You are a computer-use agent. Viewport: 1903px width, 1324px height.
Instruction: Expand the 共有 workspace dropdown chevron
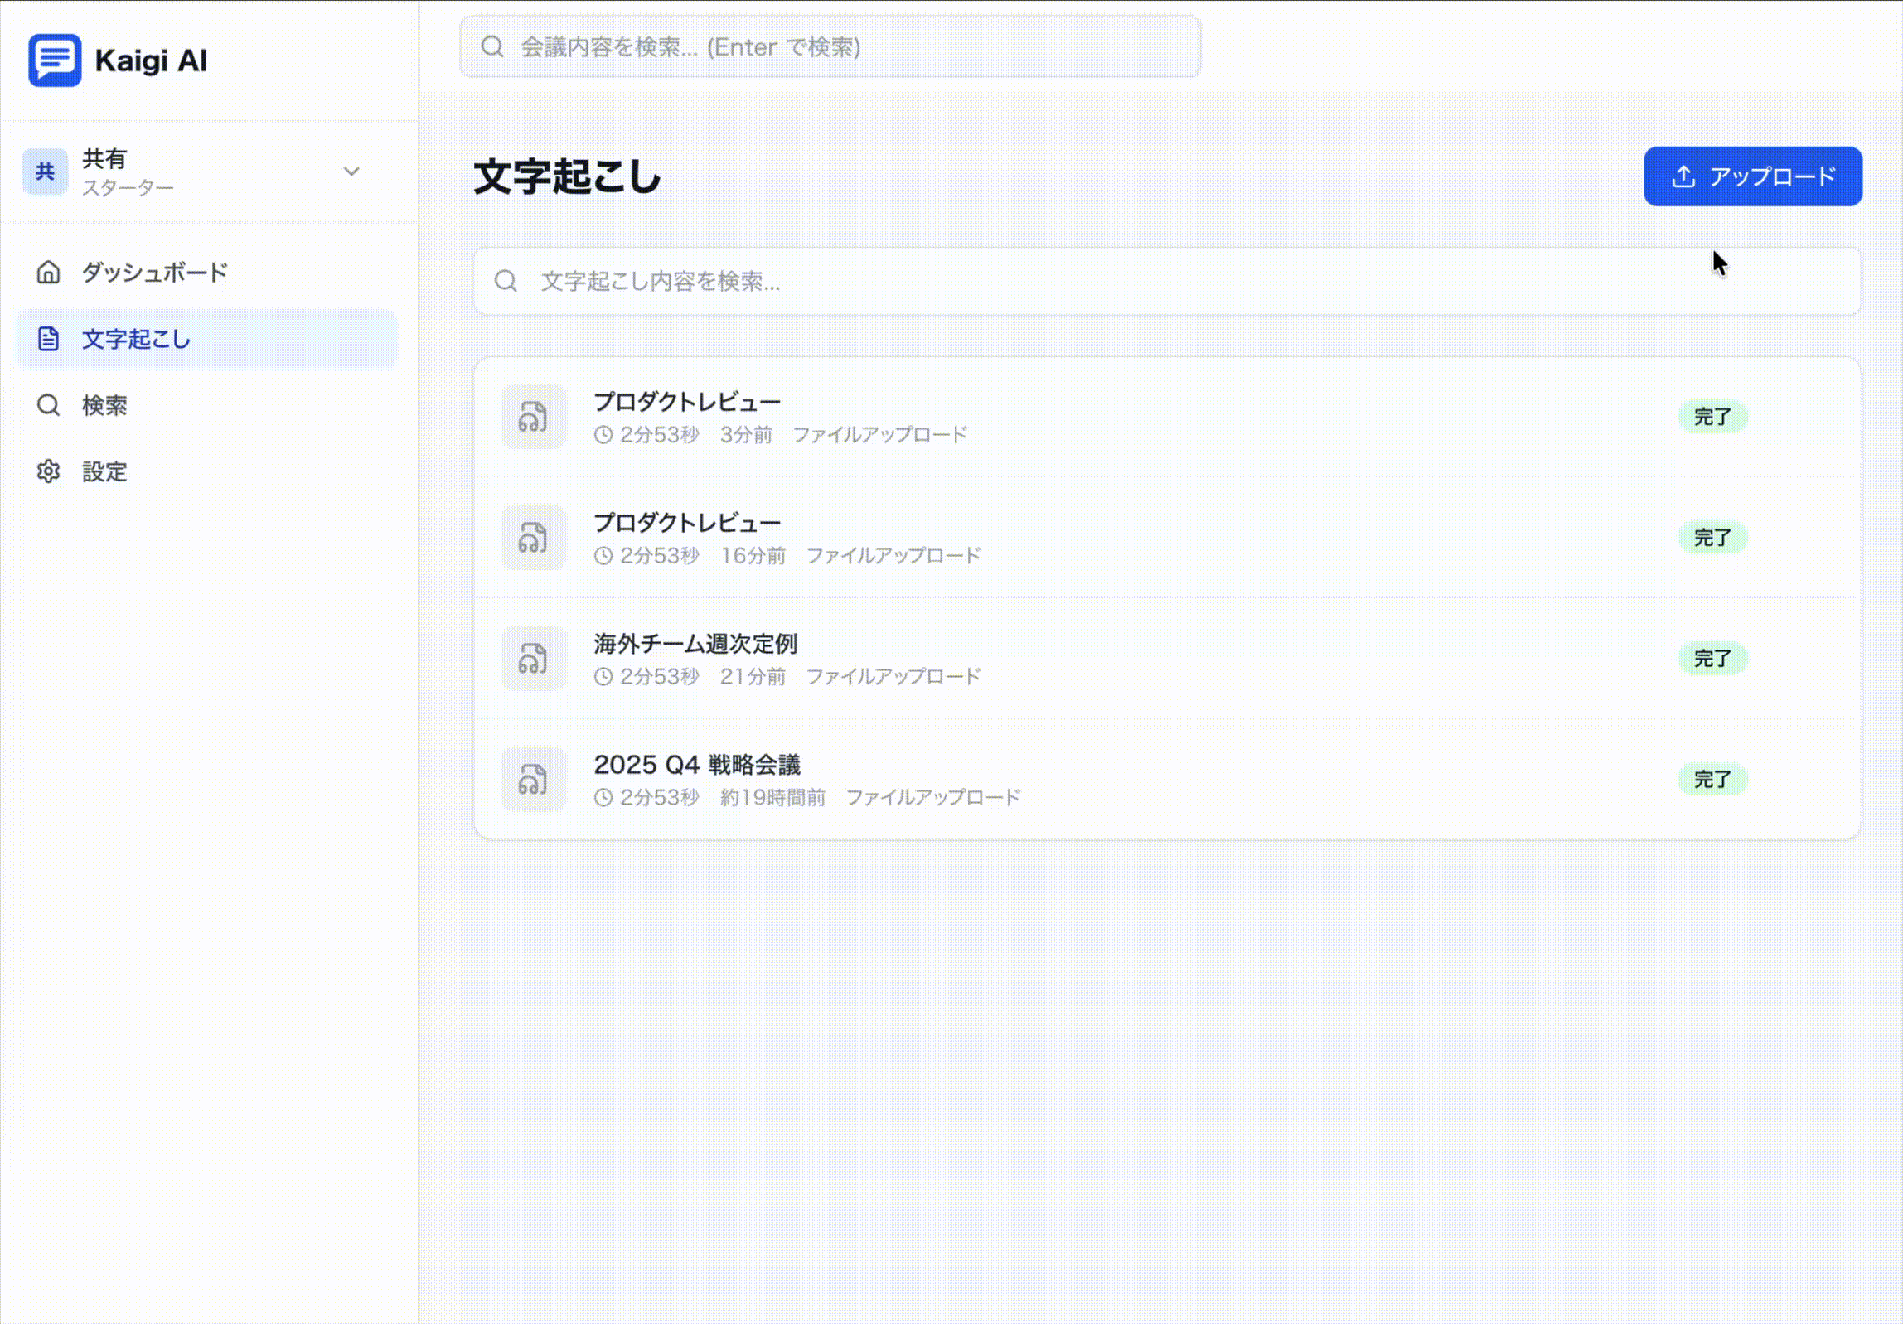tap(351, 172)
